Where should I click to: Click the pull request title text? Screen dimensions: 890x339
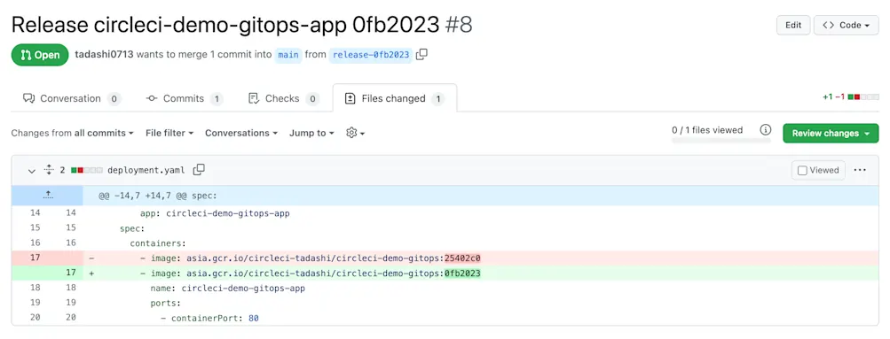(x=225, y=25)
